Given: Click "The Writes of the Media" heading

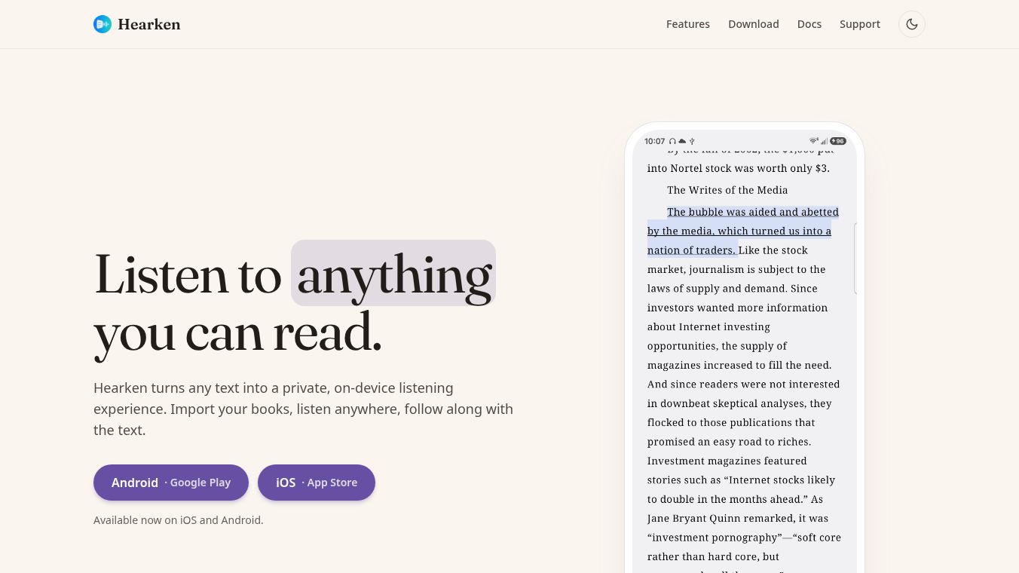Looking at the screenshot, I should tap(727, 190).
